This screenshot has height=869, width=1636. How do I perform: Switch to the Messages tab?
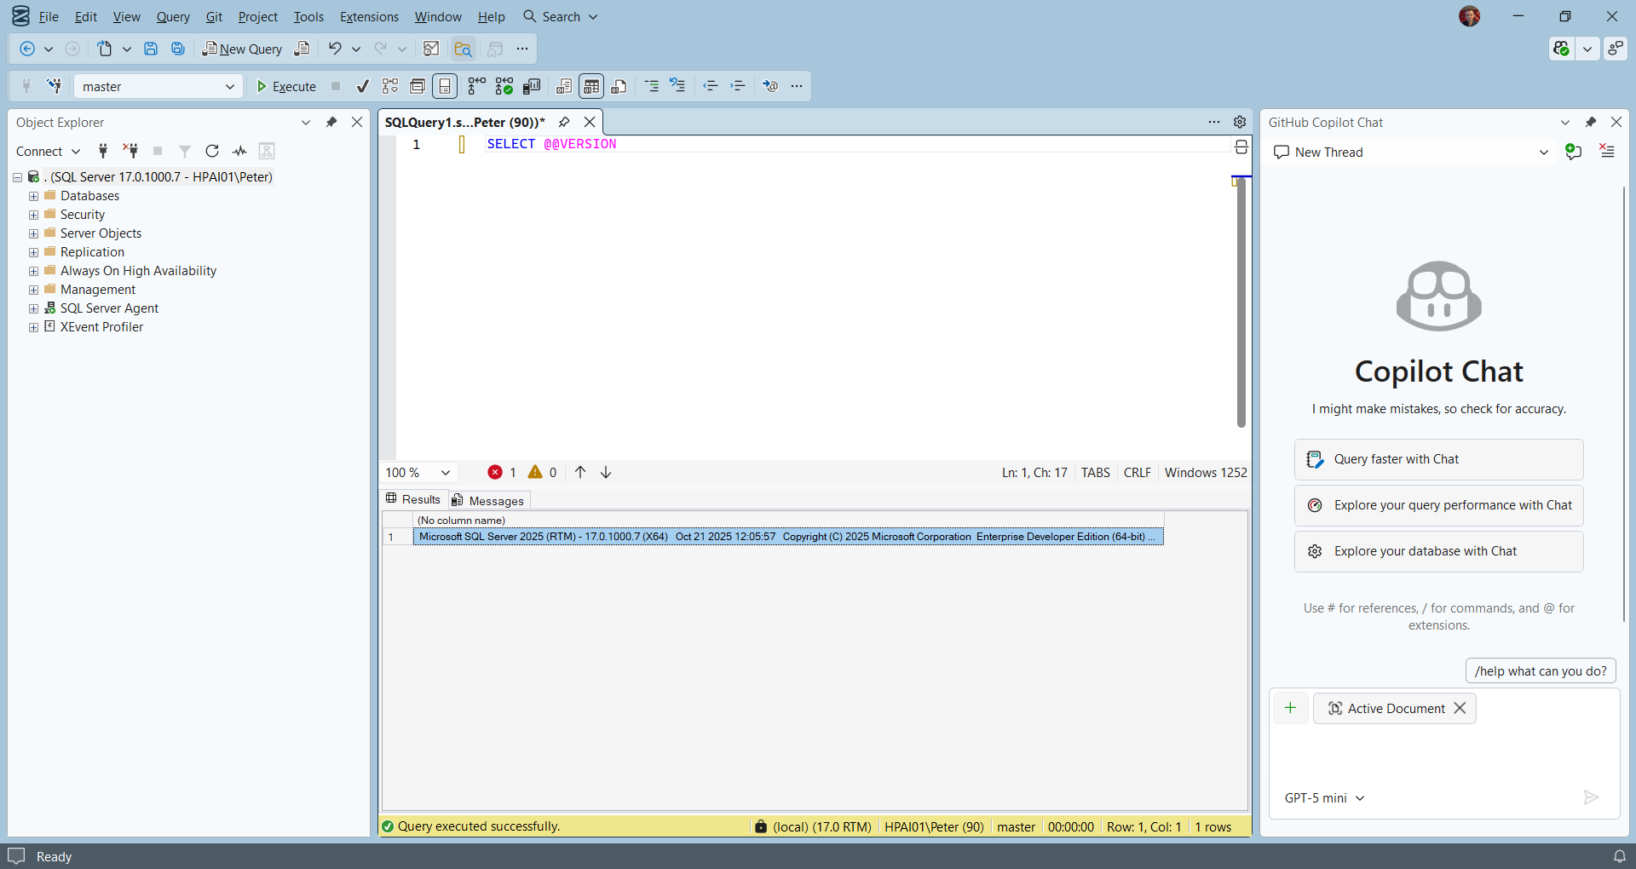[x=489, y=501]
